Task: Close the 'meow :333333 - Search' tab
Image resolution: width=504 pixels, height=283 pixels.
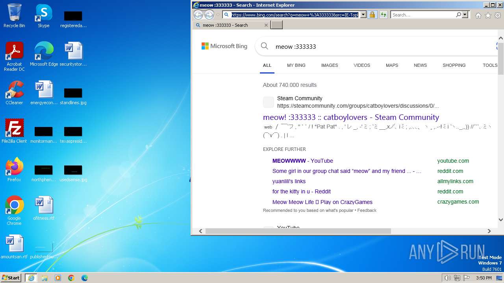Action: coord(266,25)
